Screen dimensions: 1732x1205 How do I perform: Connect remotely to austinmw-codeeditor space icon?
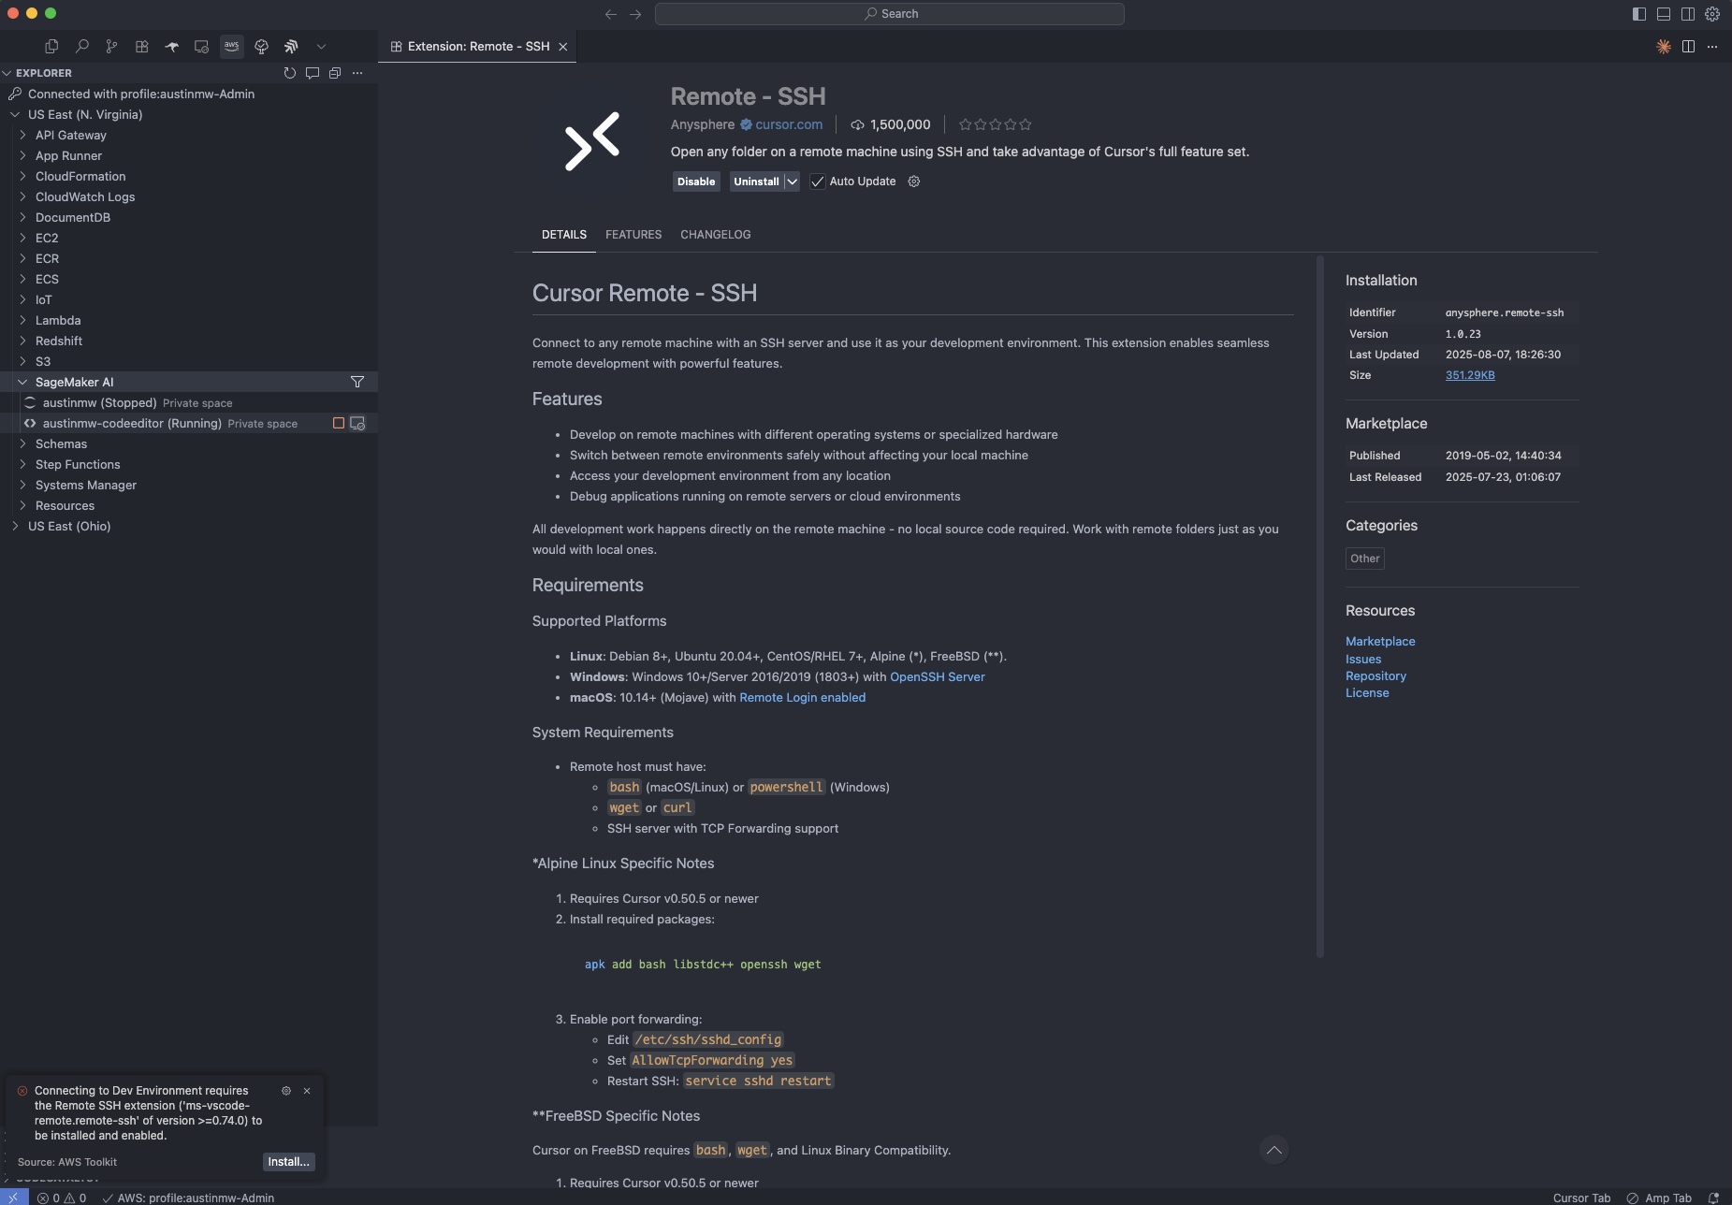(x=357, y=424)
